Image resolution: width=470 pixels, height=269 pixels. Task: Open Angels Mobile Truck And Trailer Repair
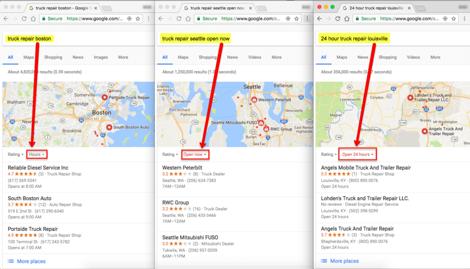(x=366, y=168)
